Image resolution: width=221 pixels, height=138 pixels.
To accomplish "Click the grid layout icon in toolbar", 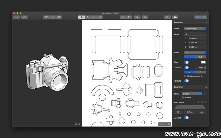I will click(59, 17).
